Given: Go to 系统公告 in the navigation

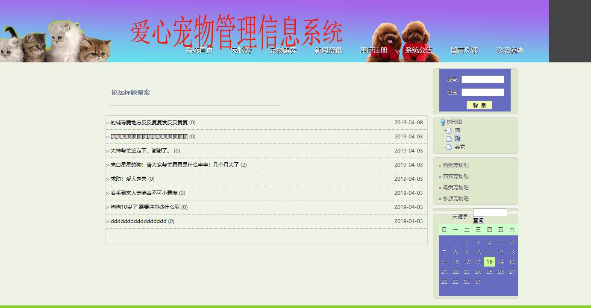Looking at the screenshot, I should pyautogui.click(x=419, y=50).
